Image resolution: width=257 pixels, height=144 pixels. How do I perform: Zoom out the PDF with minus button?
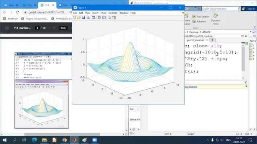pyautogui.click(x=54, y=28)
